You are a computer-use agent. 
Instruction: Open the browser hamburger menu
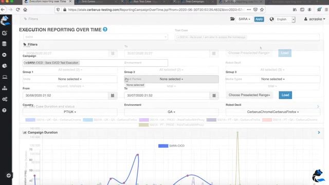(x=326, y=10)
